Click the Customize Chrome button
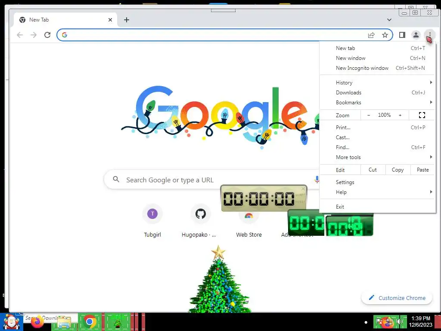This screenshot has height=331, width=441. point(397,298)
